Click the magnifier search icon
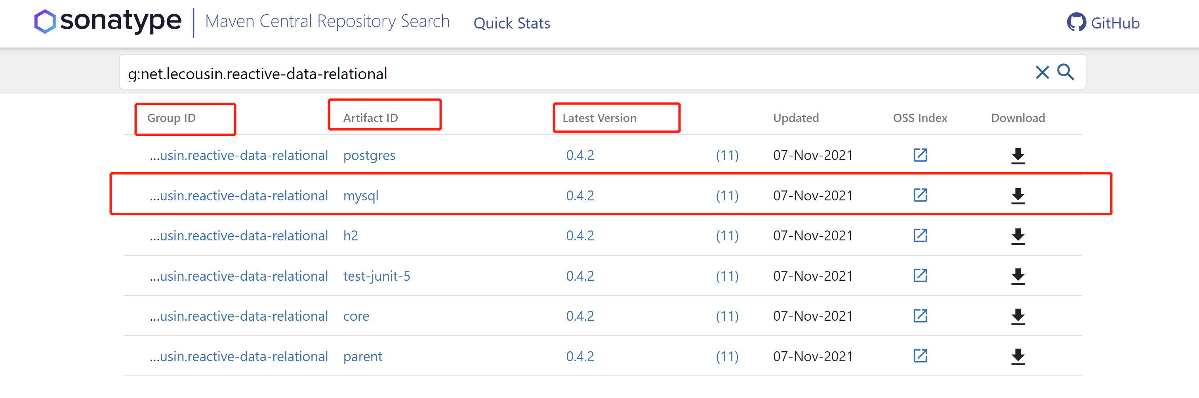Screen dimensions: 1199x398 point(1066,72)
